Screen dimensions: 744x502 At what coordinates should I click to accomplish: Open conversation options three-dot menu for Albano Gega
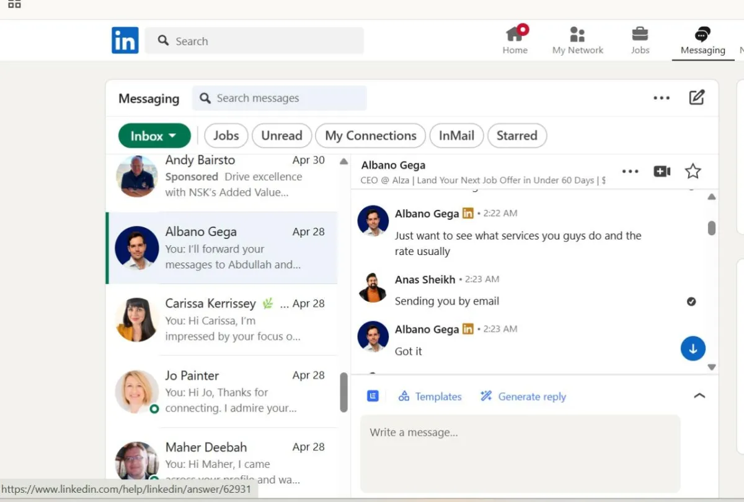click(x=630, y=171)
